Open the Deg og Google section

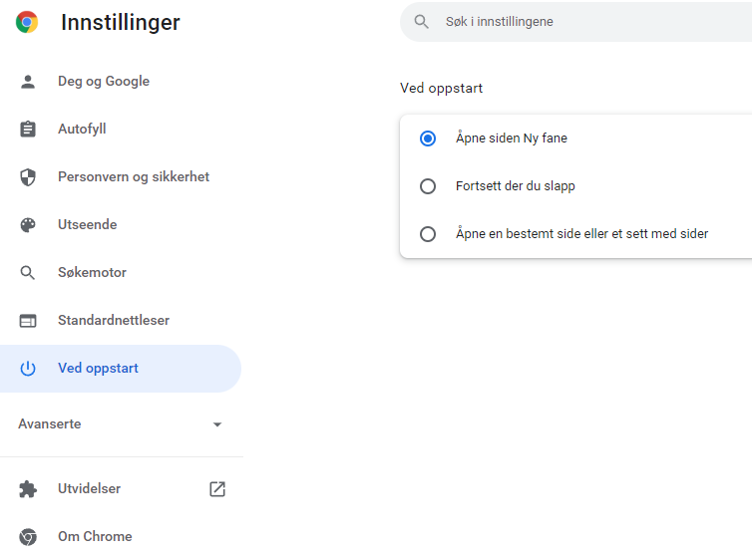coord(104,82)
